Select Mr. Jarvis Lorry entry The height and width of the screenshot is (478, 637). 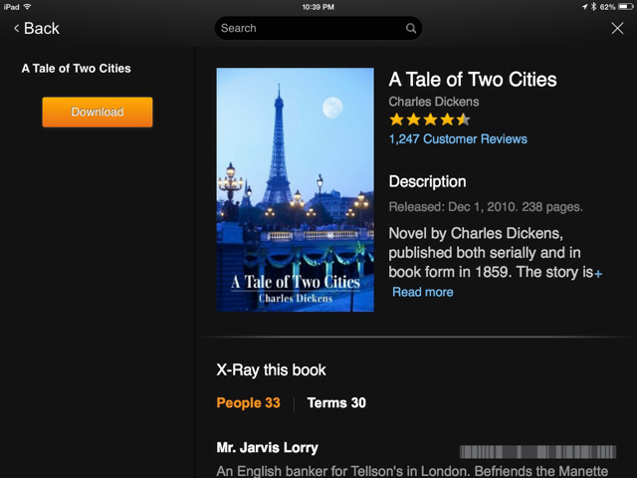(268, 447)
